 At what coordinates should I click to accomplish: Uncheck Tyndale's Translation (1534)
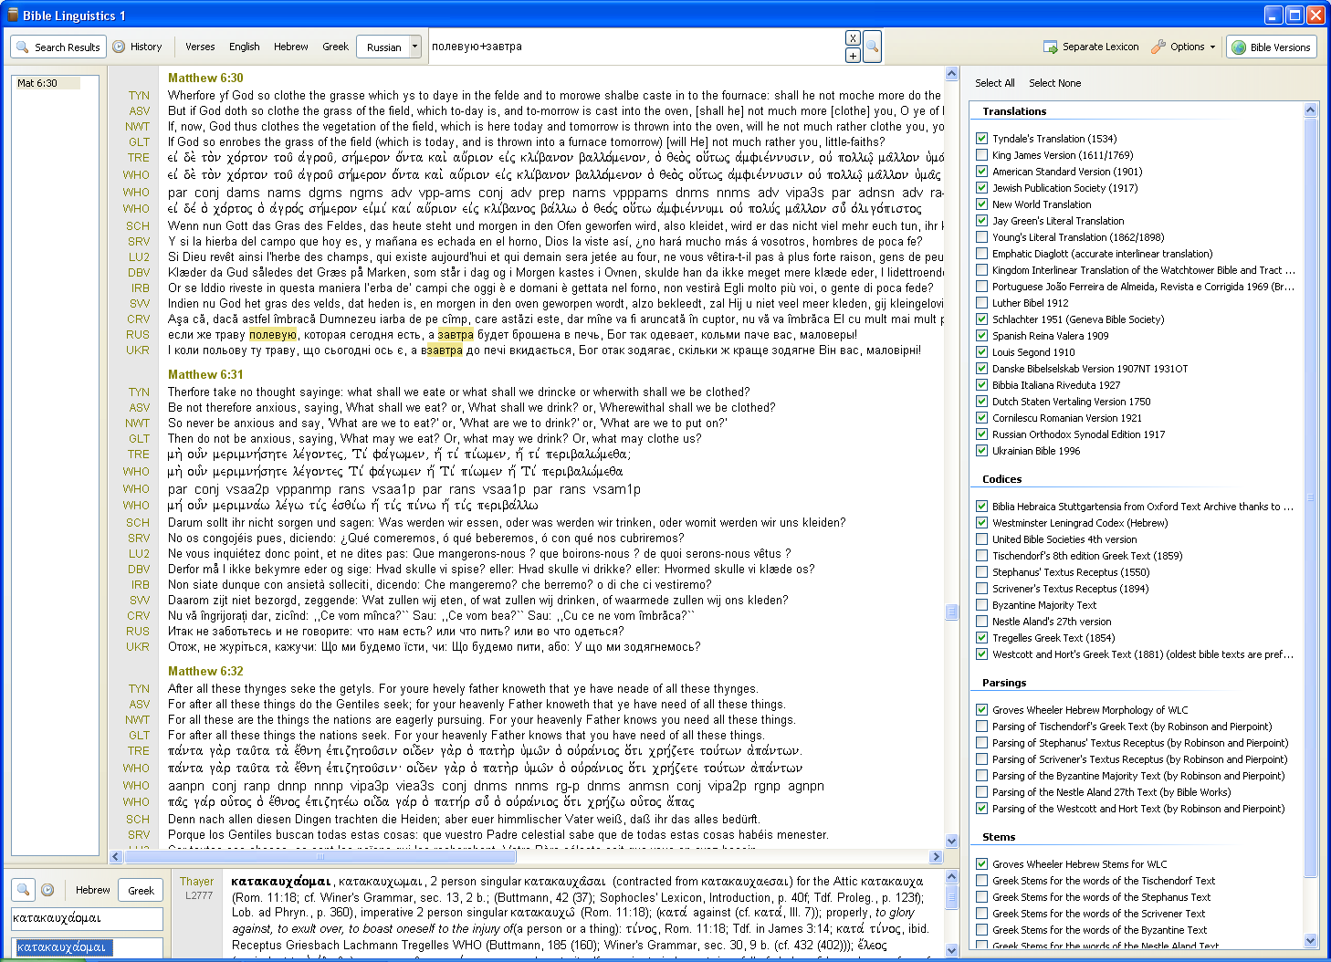[982, 139]
